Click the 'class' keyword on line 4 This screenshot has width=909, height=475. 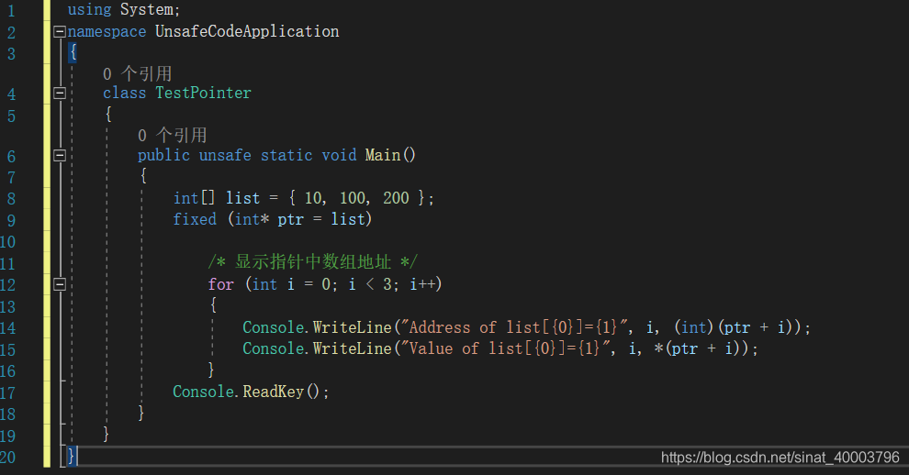124,93
